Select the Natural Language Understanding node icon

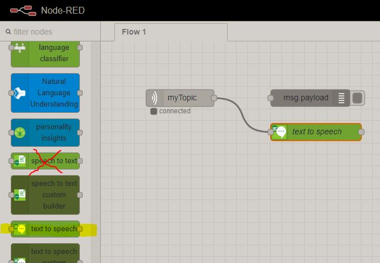pyautogui.click(x=20, y=93)
